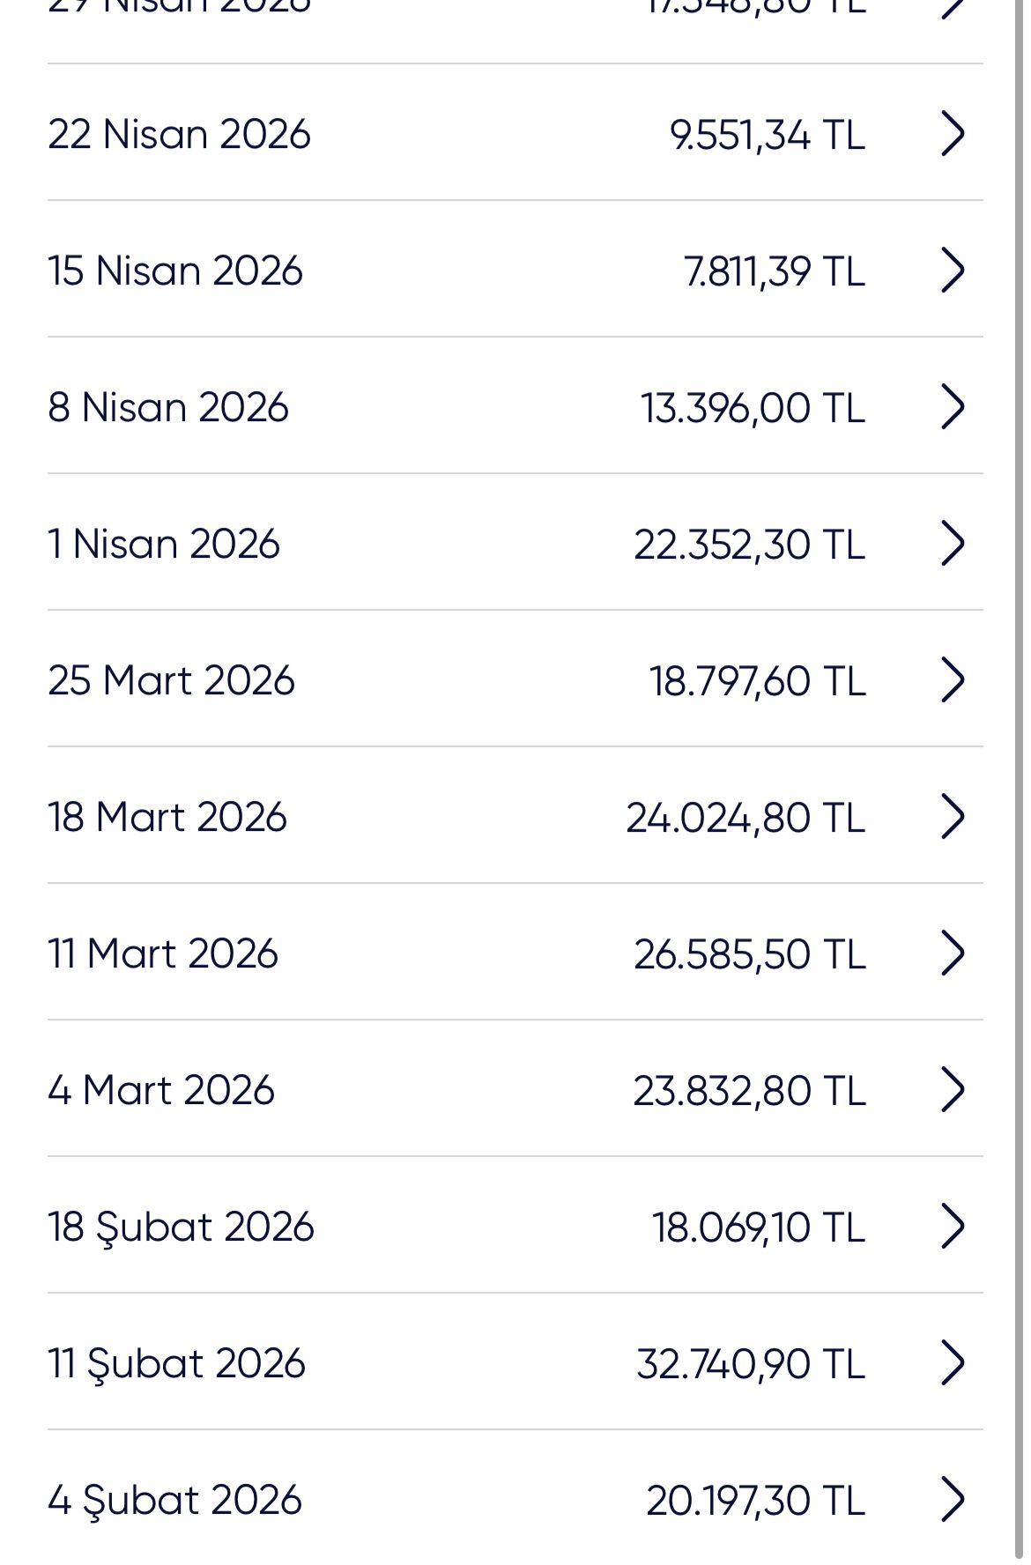The height and width of the screenshot is (1565, 1031).
Task: Tap arrow beside 7.811,39 TL amount
Action: [953, 271]
